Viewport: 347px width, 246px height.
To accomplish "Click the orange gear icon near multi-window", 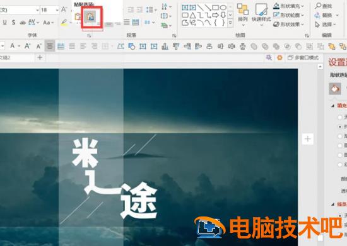I will (279, 58).
